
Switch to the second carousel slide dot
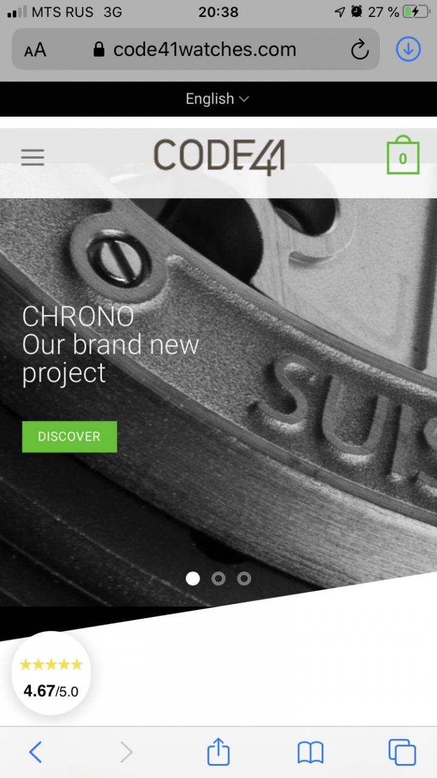click(x=218, y=578)
